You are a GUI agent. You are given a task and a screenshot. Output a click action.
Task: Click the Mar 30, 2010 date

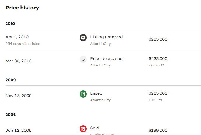18,61
